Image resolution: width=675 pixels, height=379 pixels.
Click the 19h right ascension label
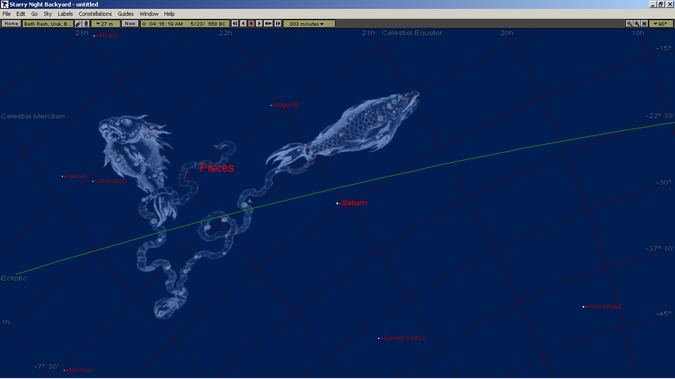(638, 33)
